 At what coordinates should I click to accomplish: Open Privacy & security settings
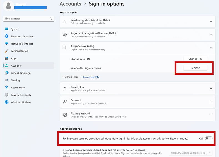tap(29, 95)
